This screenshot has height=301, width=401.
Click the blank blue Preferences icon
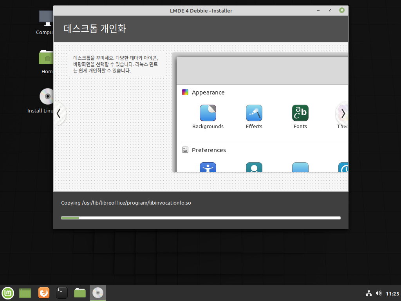pyautogui.click(x=300, y=167)
